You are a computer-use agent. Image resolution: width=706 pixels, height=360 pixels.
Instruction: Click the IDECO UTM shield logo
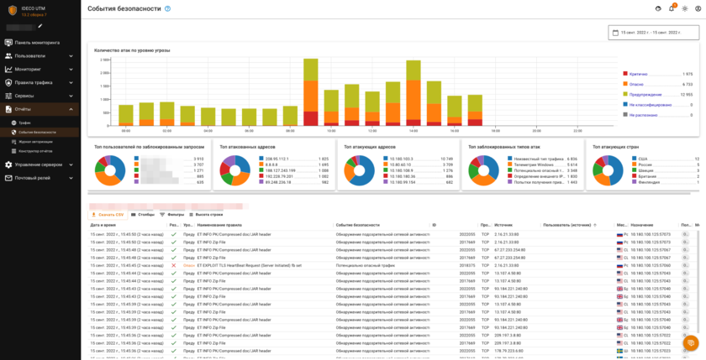coord(13,8)
